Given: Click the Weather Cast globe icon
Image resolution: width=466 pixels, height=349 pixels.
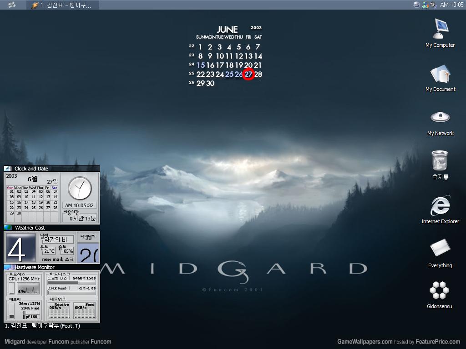Looking at the screenshot, I should (x=8, y=228).
